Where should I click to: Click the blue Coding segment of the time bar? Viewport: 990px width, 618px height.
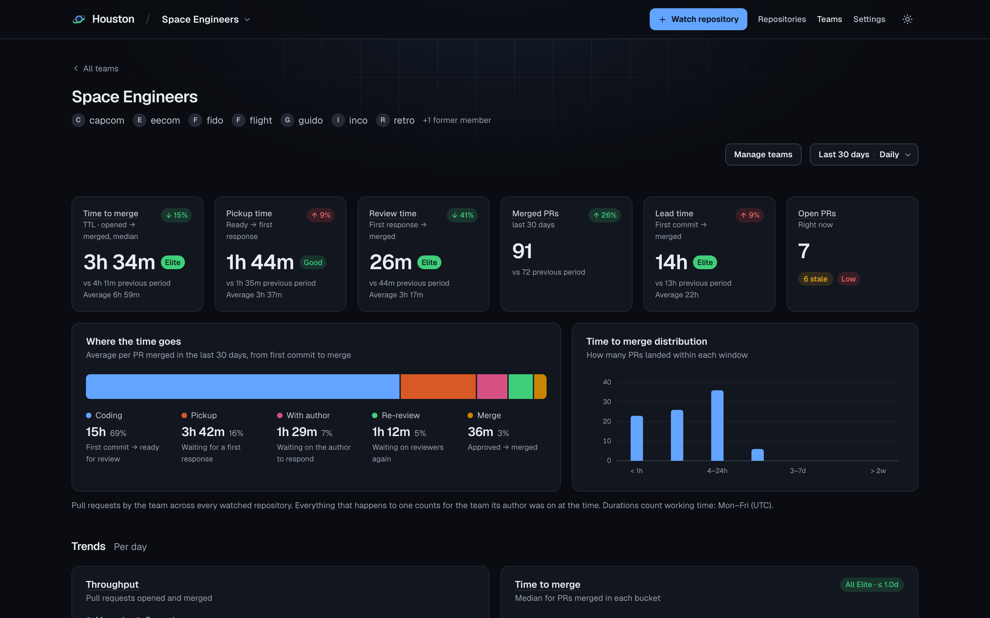click(x=243, y=386)
